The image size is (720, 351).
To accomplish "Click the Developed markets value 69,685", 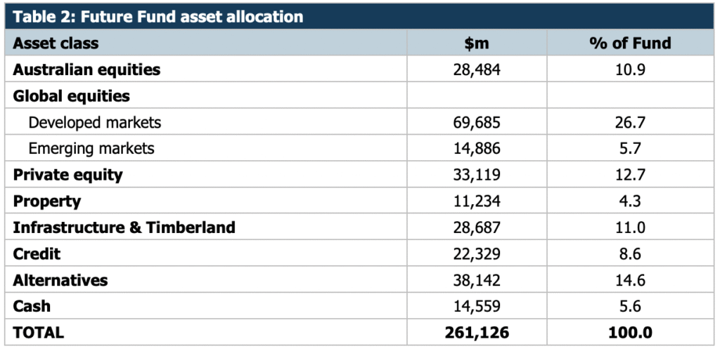I will (477, 123).
